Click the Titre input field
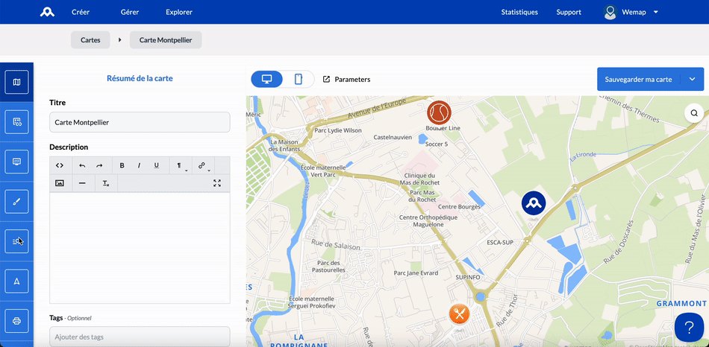Viewport: 709px width, 347px height. pos(140,122)
